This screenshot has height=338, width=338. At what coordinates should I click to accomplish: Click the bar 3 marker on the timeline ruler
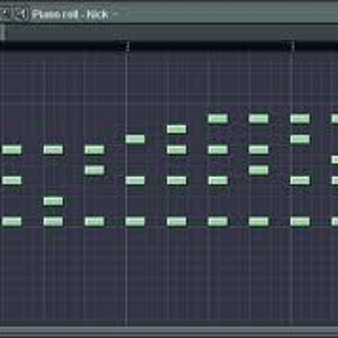pos(293,47)
